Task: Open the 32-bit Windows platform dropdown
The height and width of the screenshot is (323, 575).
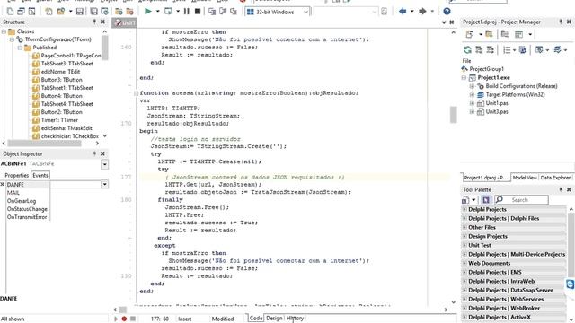Action: pyautogui.click(x=305, y=12)
